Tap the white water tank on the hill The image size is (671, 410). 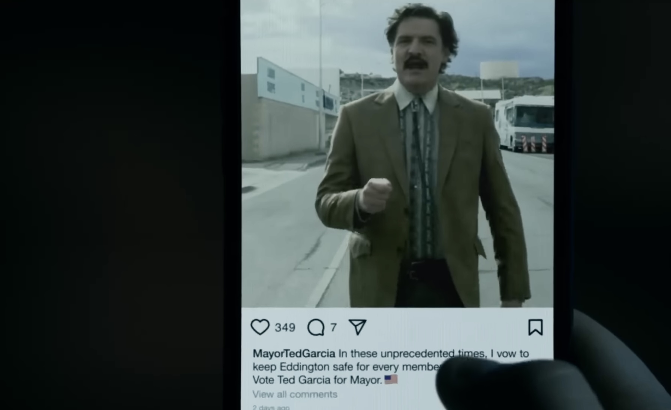coord(499,71)
